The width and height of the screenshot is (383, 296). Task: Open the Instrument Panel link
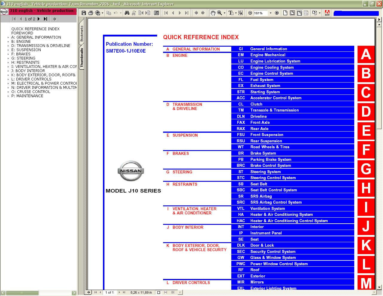click(x=266, y=233)
